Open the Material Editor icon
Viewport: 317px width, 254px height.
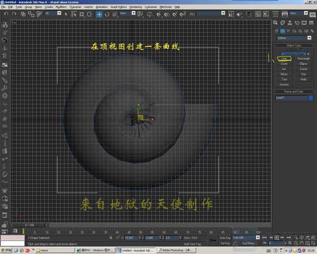[x=275, y=14]
